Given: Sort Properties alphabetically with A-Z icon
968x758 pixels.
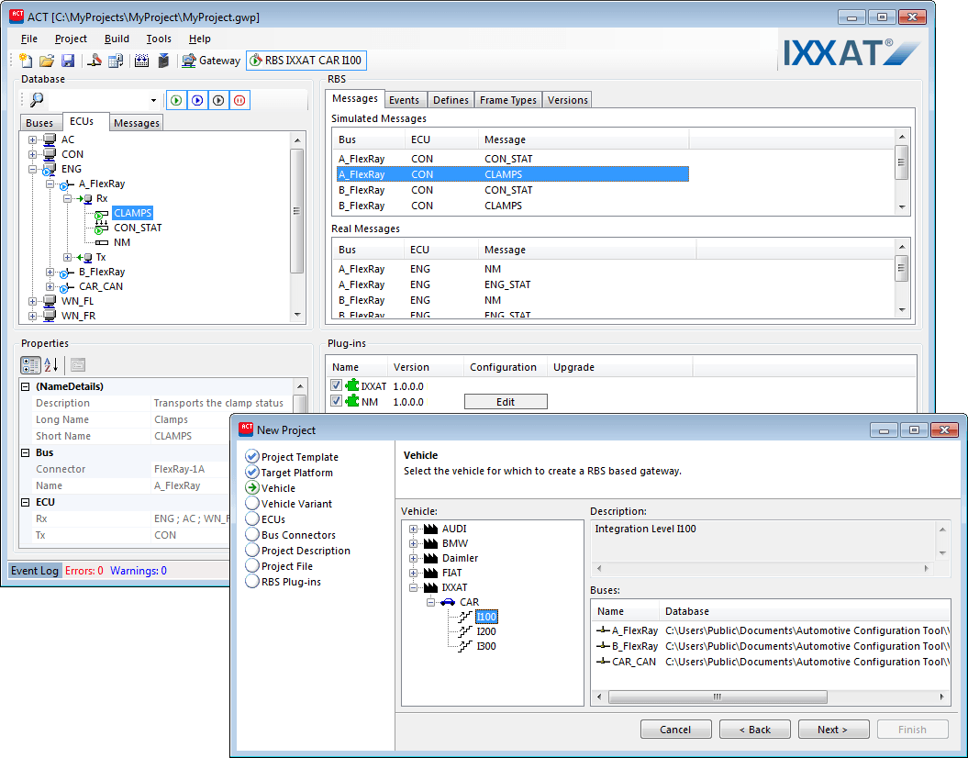Looking at the screenshot, I should pos(50,365).
